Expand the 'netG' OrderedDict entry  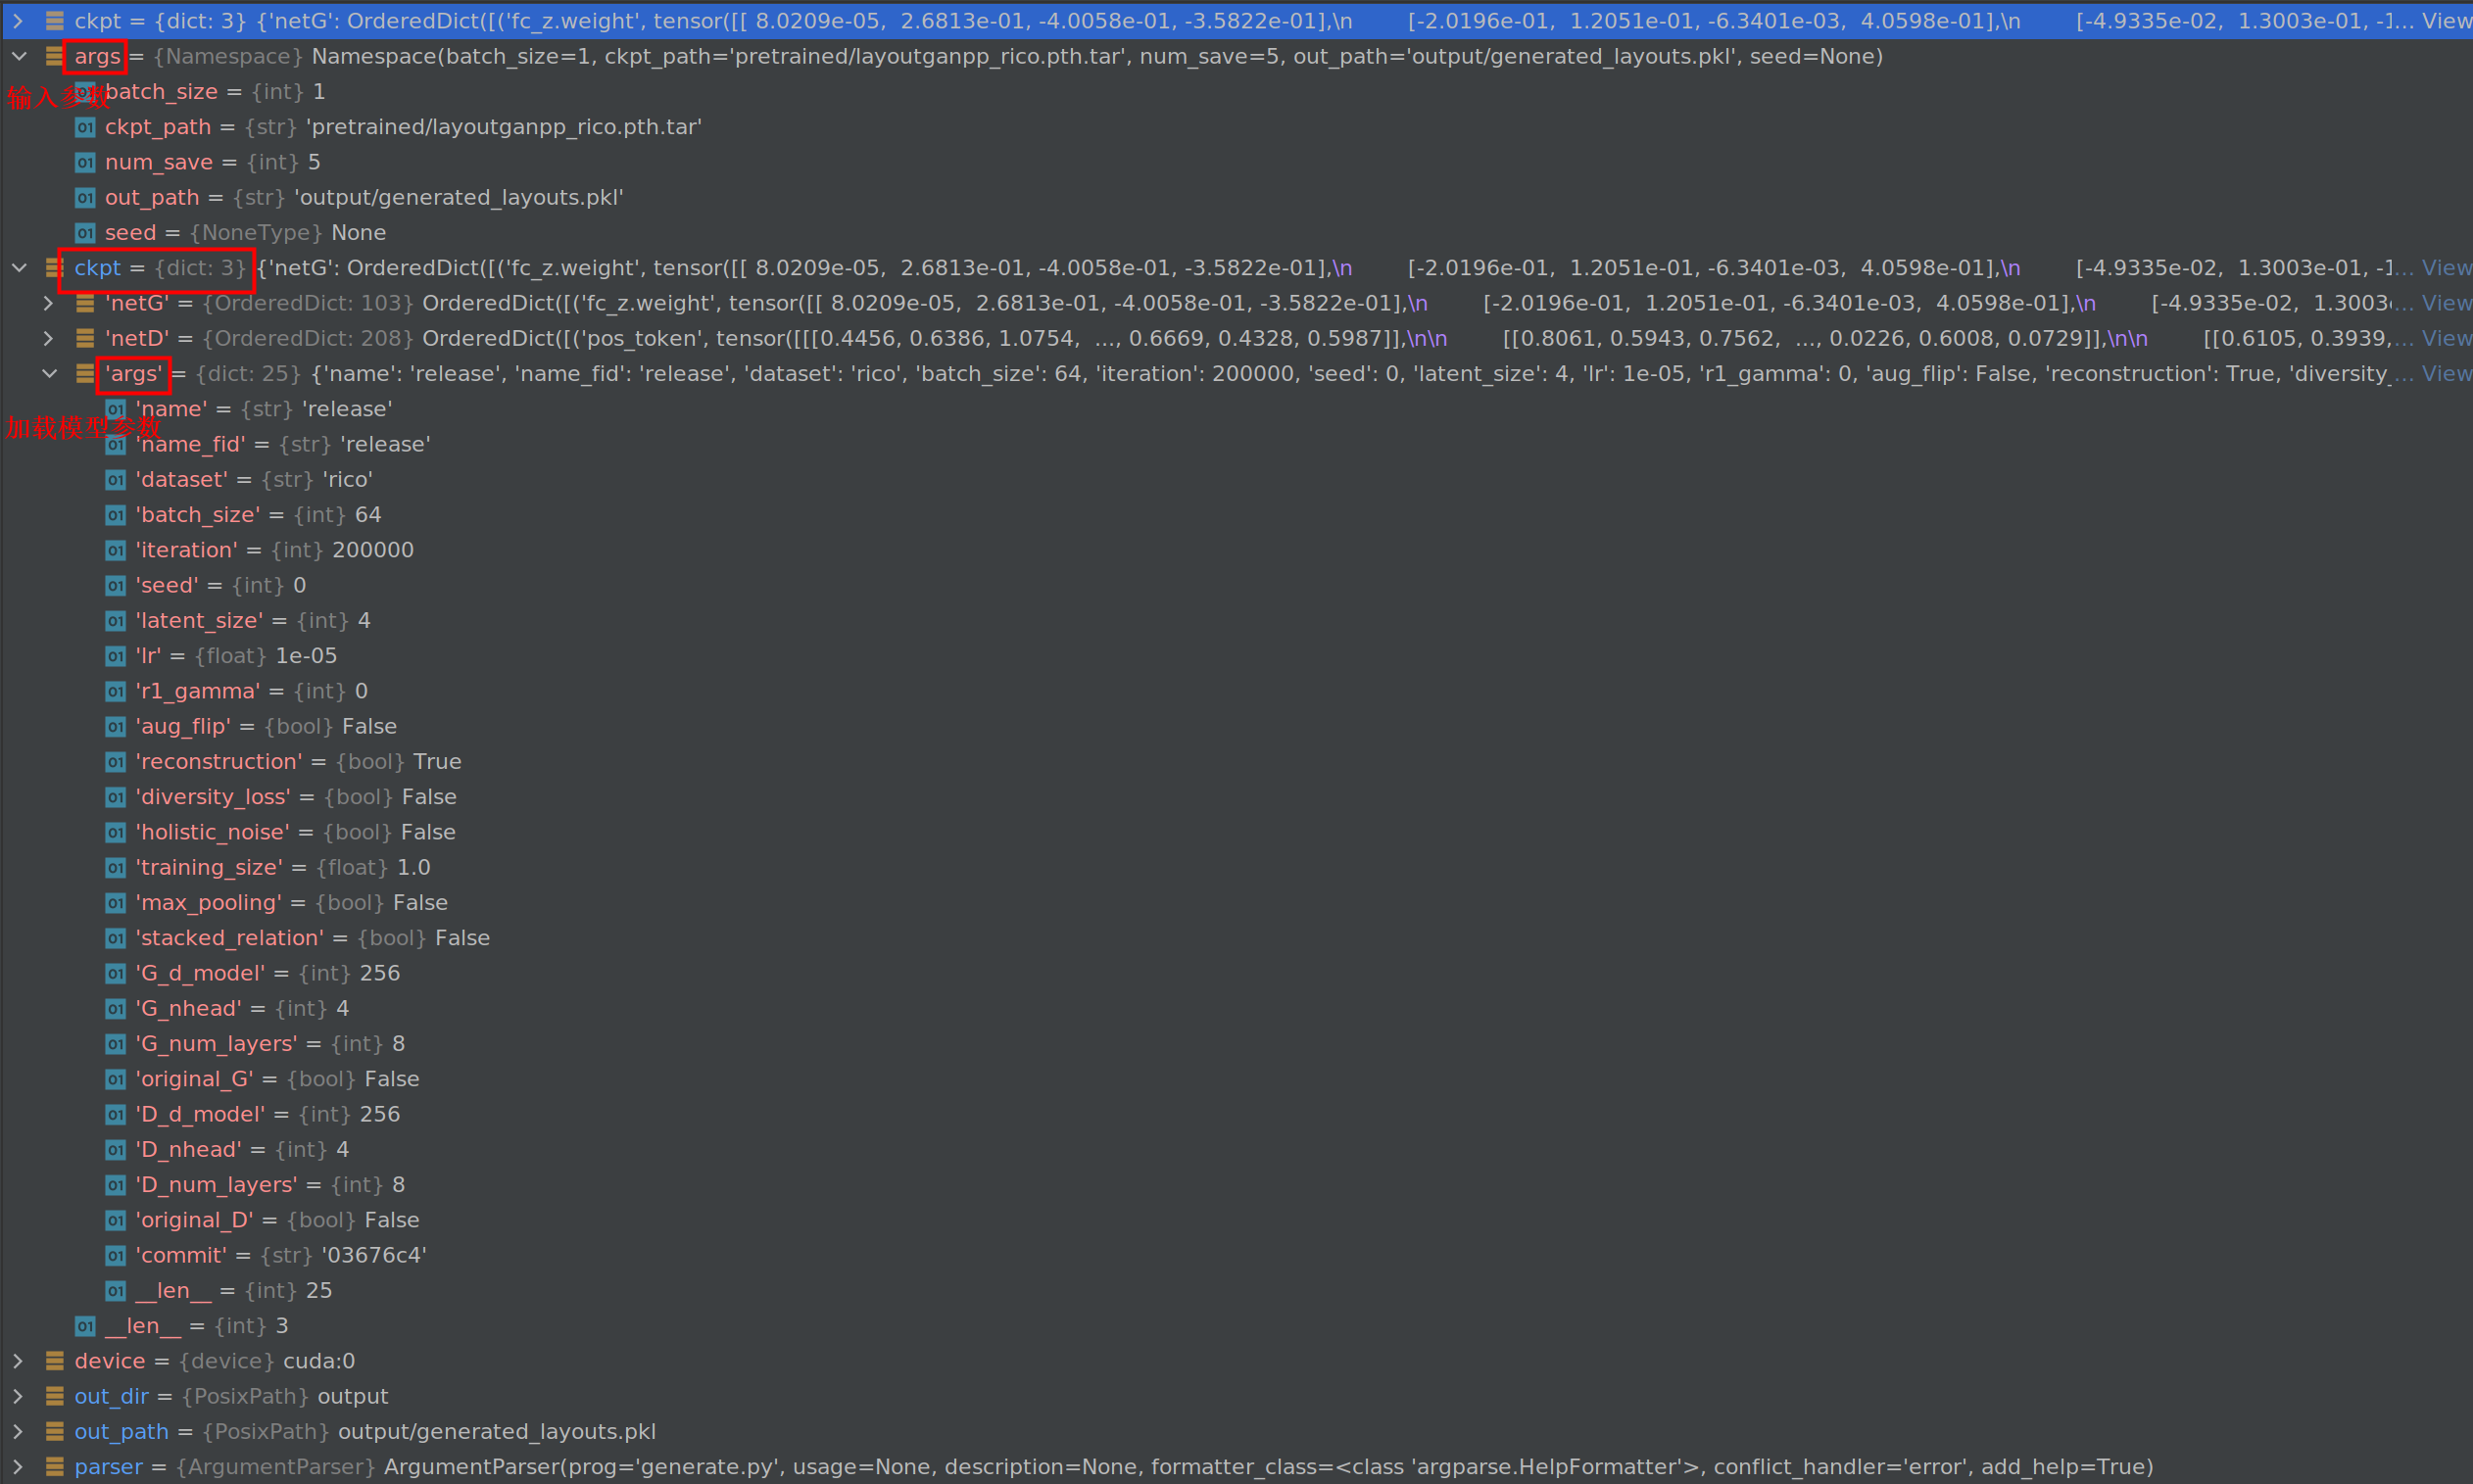pos(48,303)
